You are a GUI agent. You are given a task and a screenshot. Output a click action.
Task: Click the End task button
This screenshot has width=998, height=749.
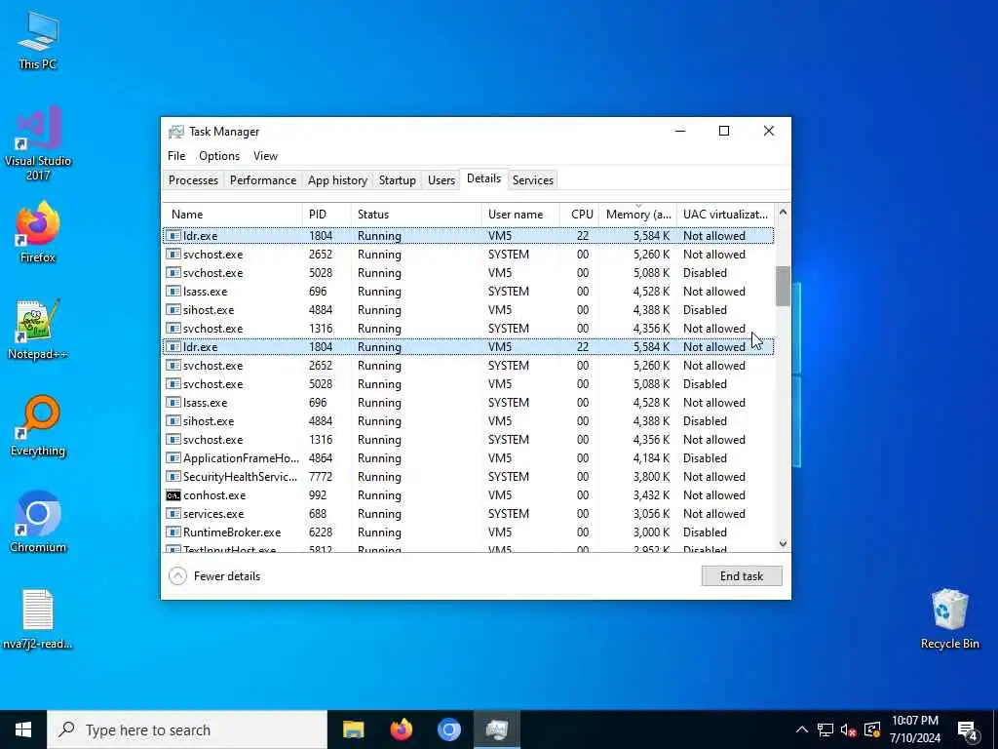(x=742, y=575)
